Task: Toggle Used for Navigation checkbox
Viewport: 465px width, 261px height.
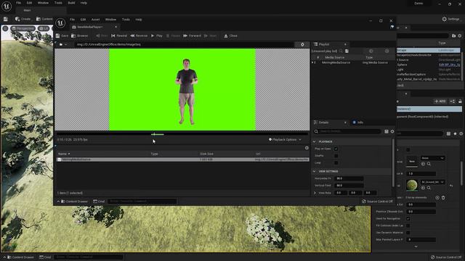Action: tap(408, 219)
